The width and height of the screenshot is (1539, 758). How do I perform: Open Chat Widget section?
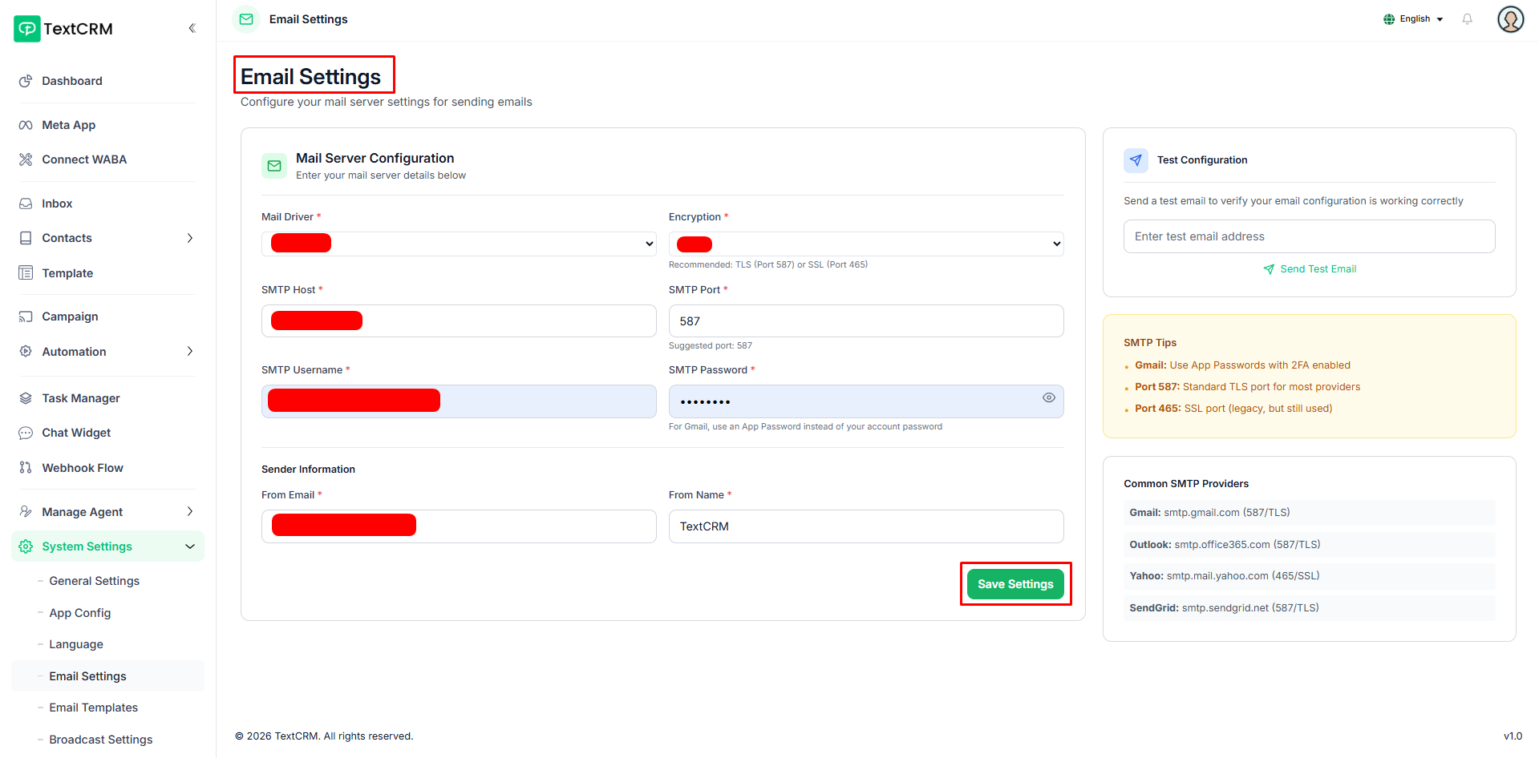click(76, 433)
